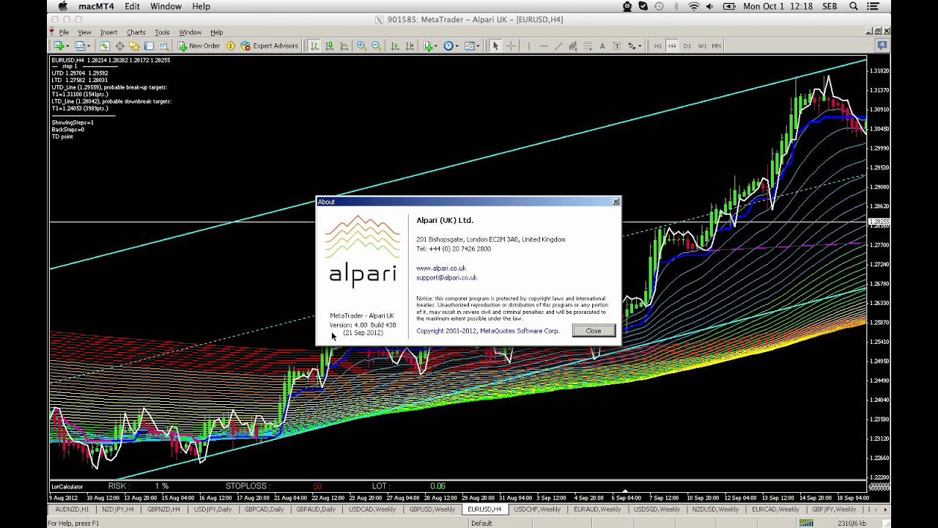This screenshot has width=938, height=528.
Task: Show the Data Window
Action: (119, 45)
